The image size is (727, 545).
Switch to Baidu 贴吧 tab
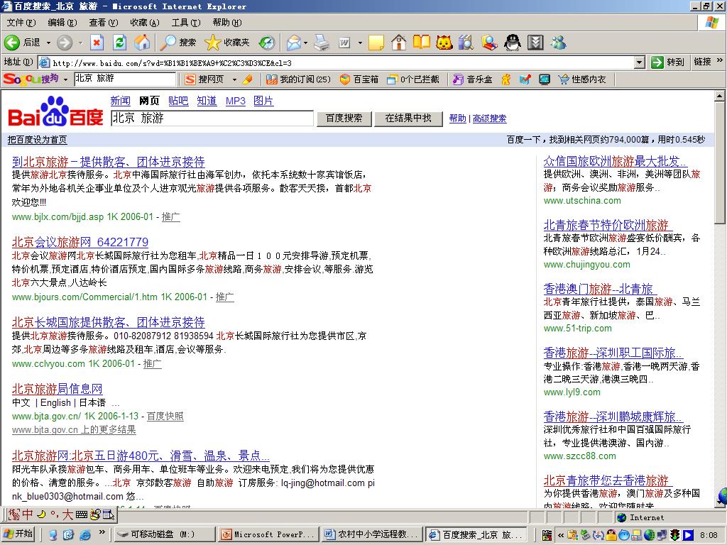coord(178,101)
